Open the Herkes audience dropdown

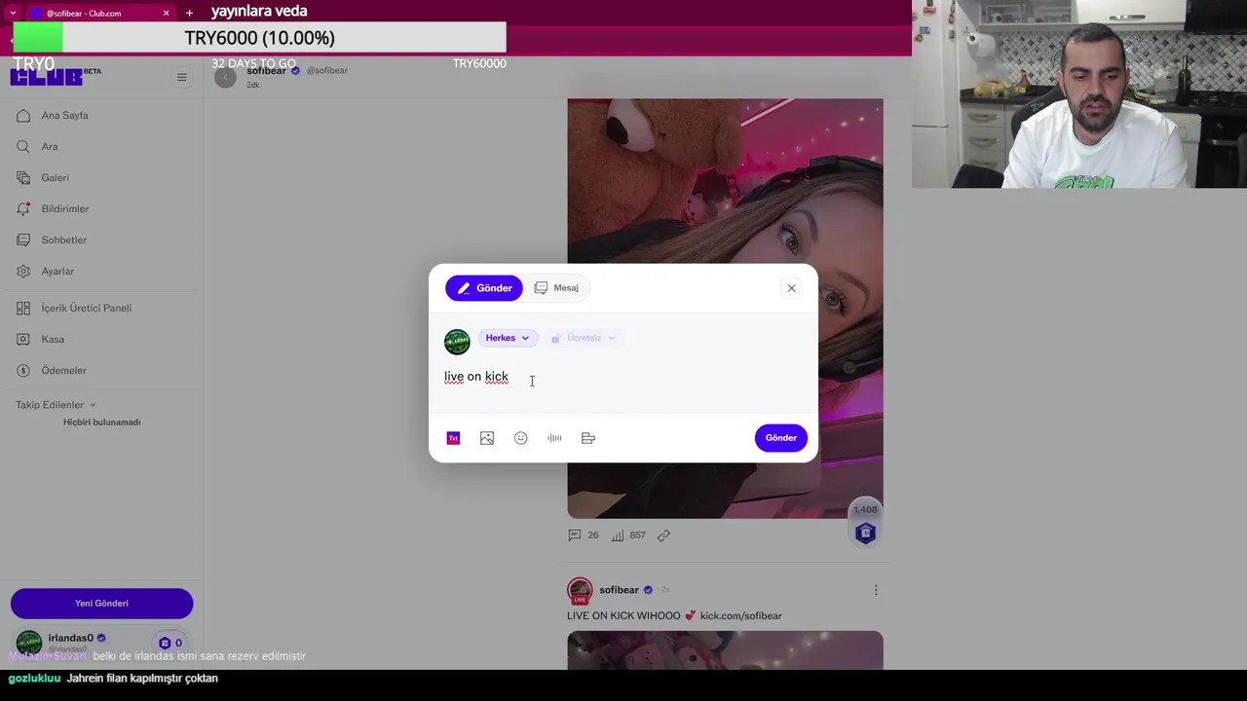(x=508, y=338)
